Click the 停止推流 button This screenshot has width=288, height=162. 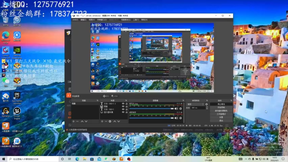(x=221, y=104)
